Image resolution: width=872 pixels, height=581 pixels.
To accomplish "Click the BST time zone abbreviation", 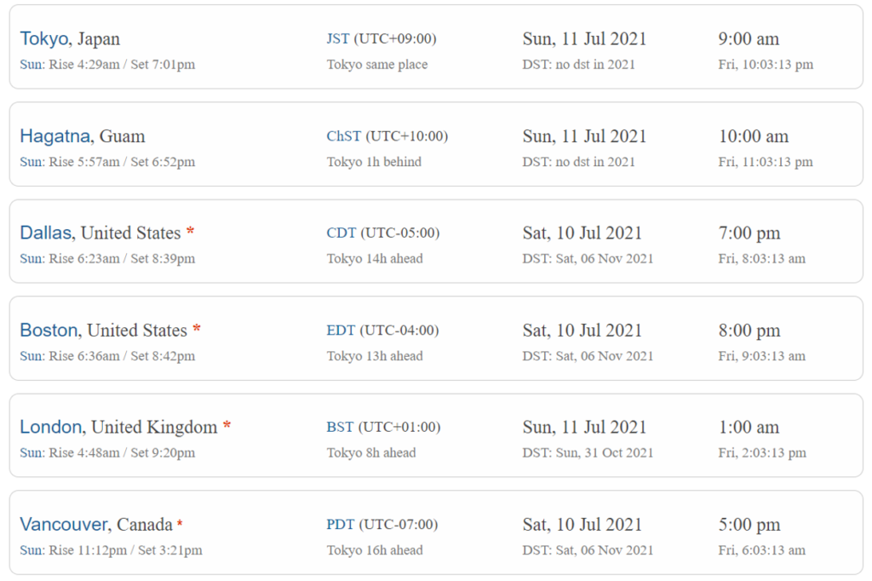I will pos(340,427).
